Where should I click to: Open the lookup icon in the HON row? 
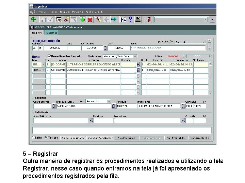click(138, 70)
